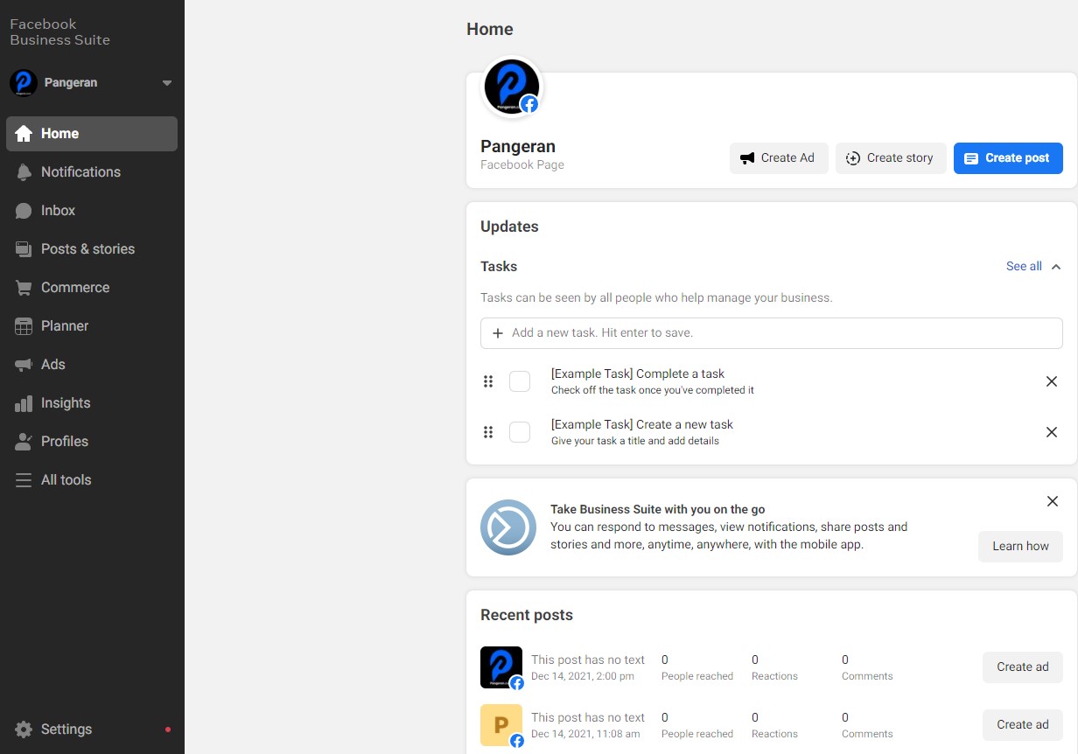Click the Settings gear icon
The image size is (1078, 754).
coord(24,730)
